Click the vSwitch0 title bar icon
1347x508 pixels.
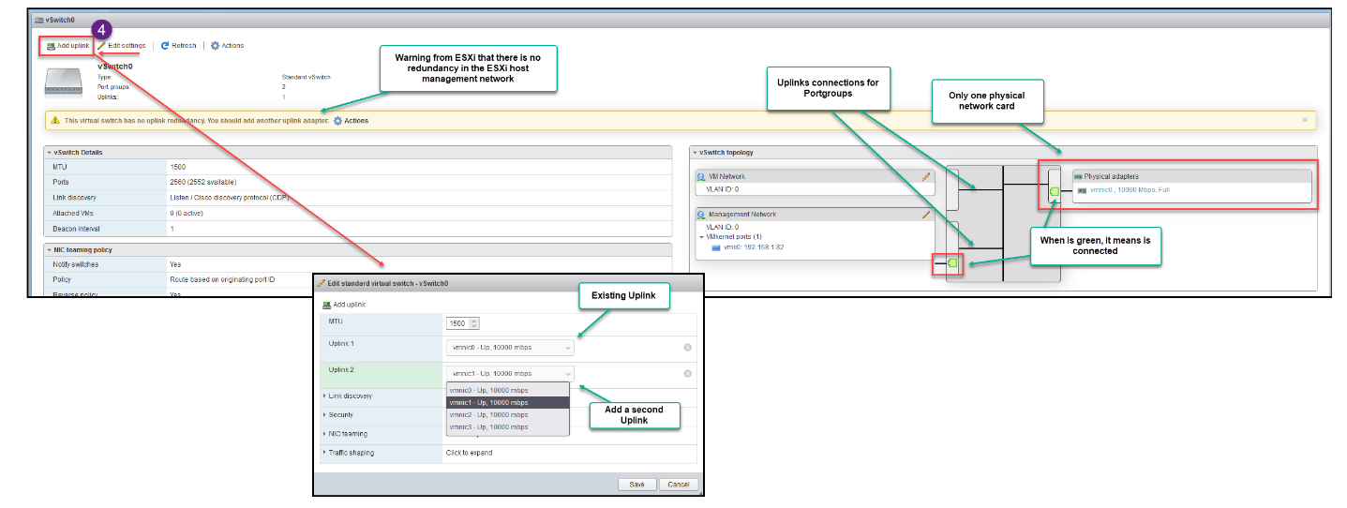[38, 19]
